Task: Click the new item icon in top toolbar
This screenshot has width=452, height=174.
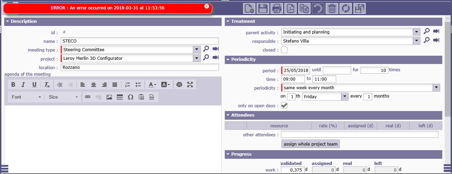Action: pyautogui.click(x=249, y=8)
